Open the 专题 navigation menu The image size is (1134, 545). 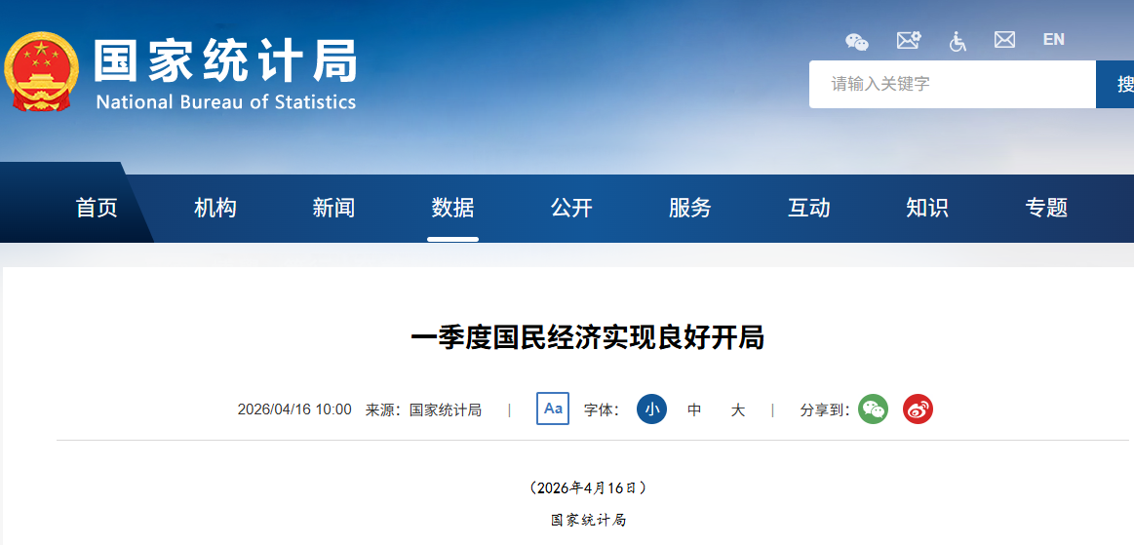point(1046,209)
